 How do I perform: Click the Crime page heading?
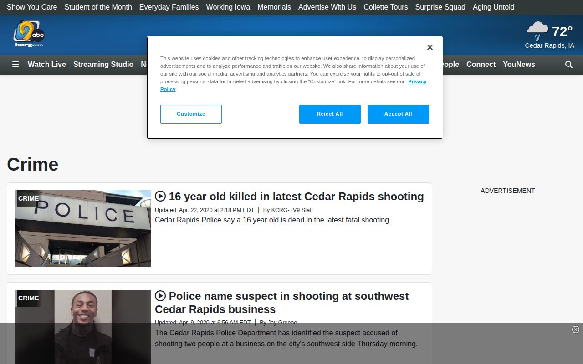click(33, 164)
